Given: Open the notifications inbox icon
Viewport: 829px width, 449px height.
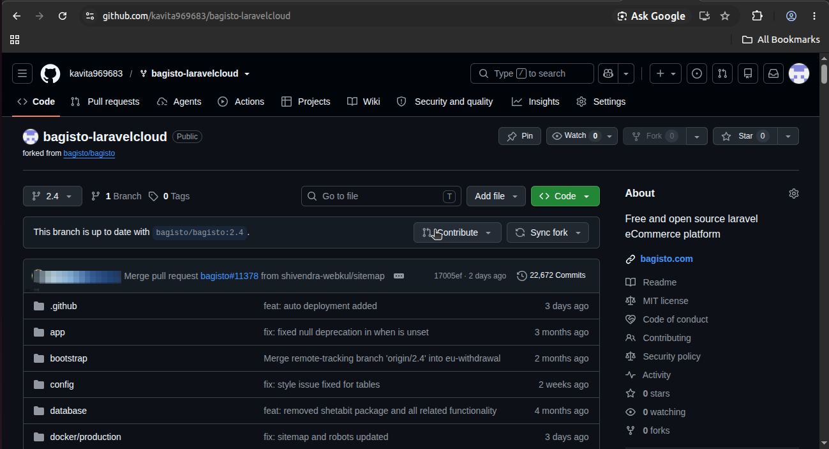Looking at the screenshot, I should [773, 73].
